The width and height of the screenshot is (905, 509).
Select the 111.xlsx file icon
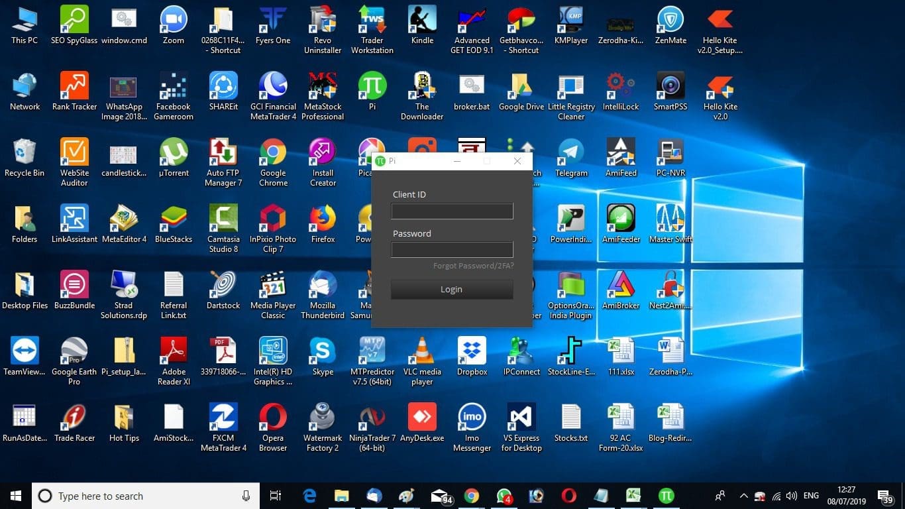(621, 357)
